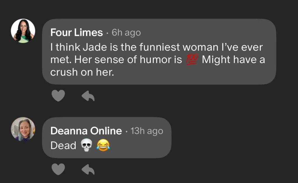Click the 6h ago timestamp
Screen dimensions: 298x183
[126, 33]
